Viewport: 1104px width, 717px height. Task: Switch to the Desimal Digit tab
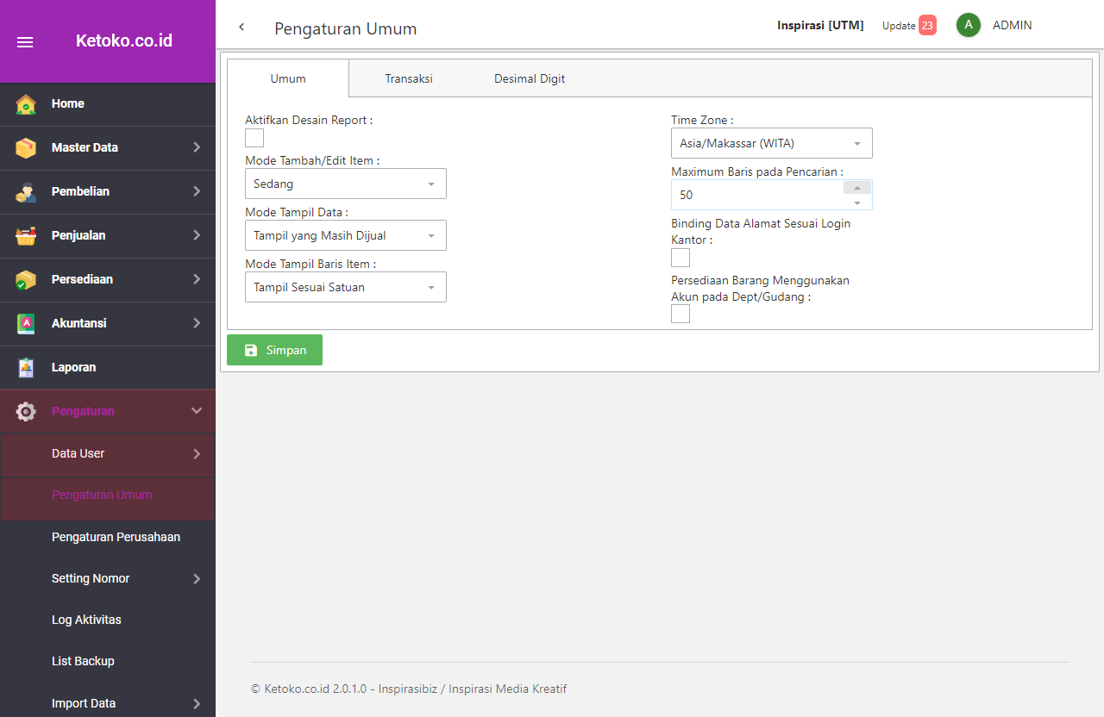[x=530, y=78]
